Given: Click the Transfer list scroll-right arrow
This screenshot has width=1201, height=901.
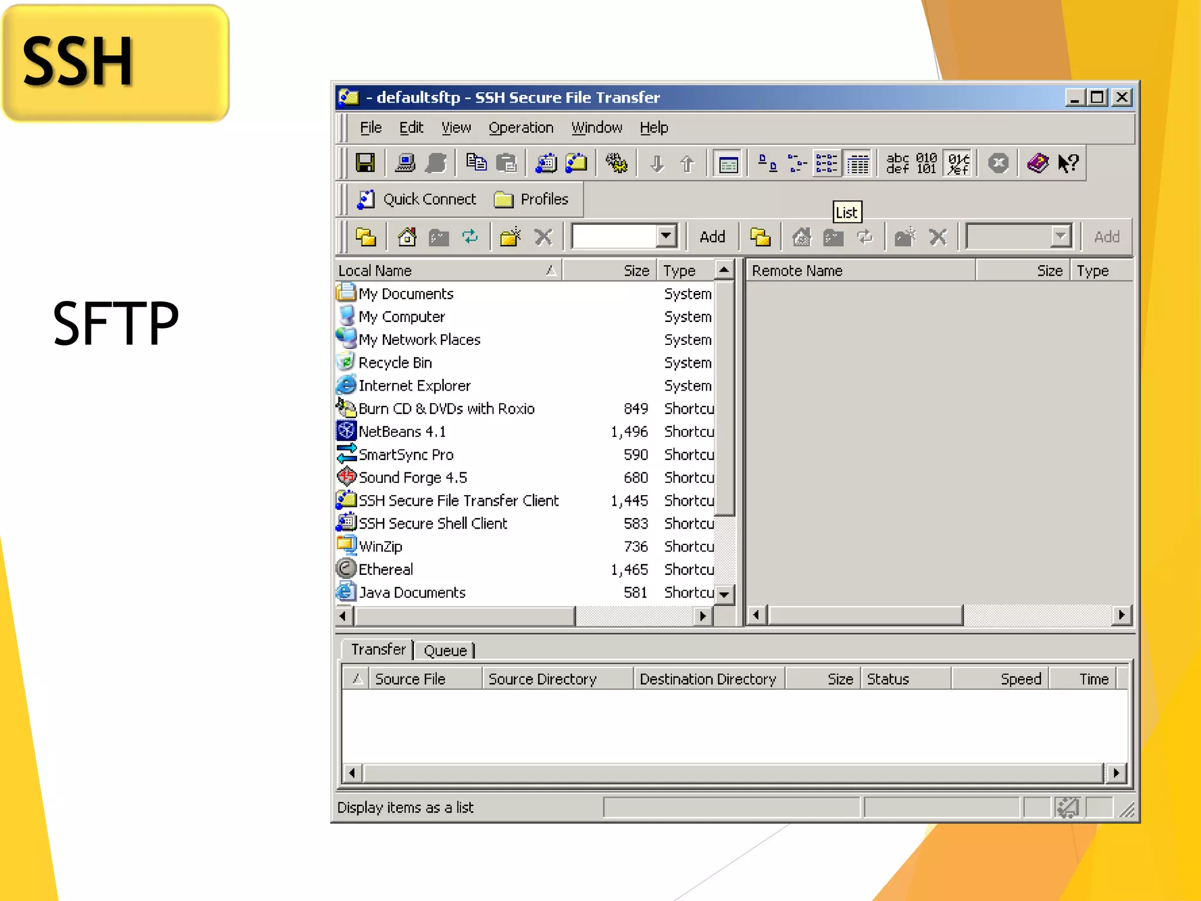Looking at the screenshot, I should (1117, 773).
